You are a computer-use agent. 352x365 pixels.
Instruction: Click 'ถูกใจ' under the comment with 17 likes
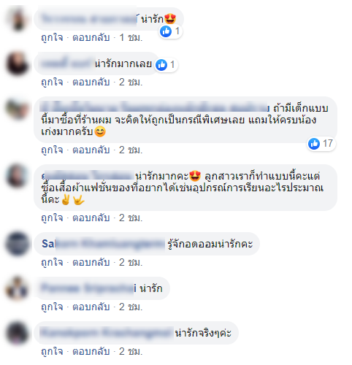52,150
